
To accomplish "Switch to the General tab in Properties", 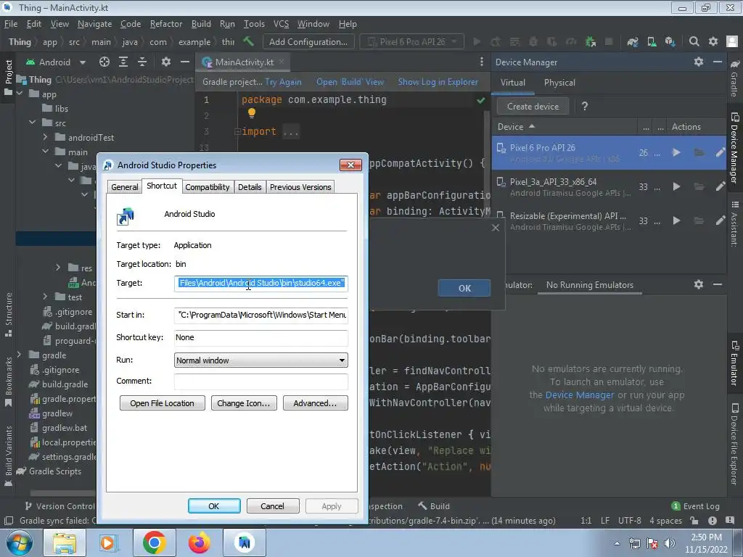I will [x=125, y=187].
